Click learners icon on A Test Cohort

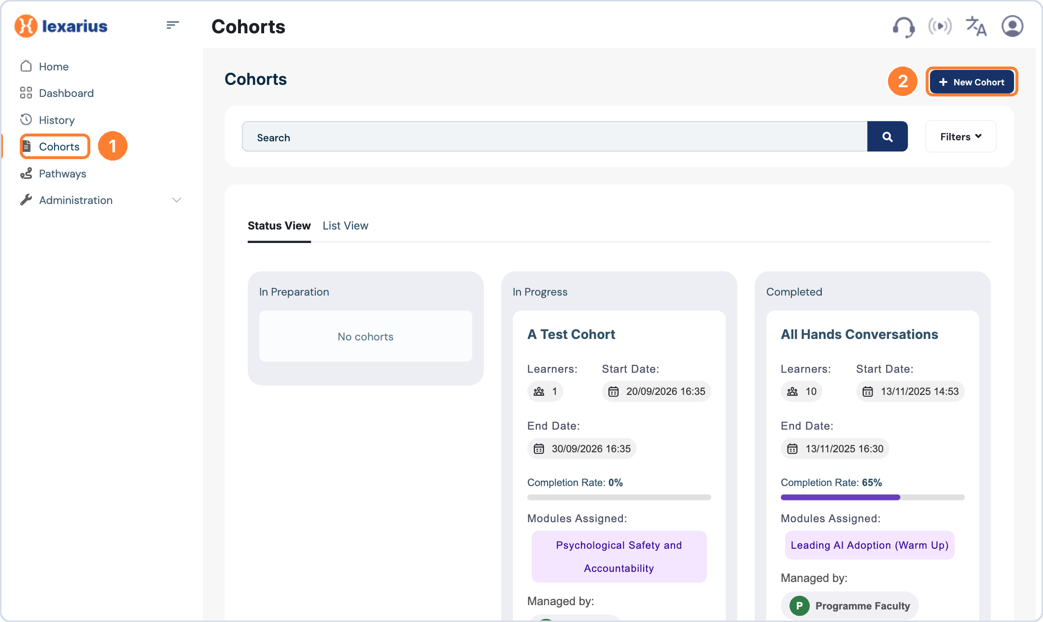[539, 392]
